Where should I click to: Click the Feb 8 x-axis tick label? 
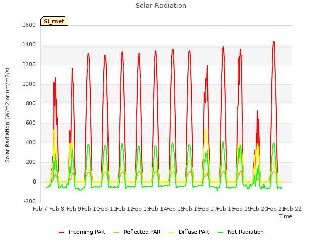pyautogui.click(x=57, y=209)
